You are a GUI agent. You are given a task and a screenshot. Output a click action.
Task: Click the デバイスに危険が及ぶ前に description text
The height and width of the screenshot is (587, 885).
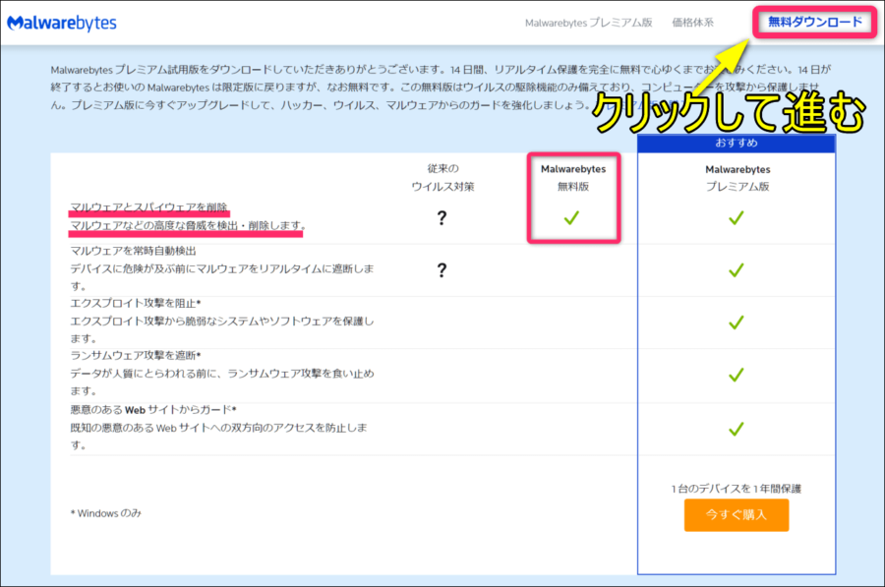click(x=222, y=277)
